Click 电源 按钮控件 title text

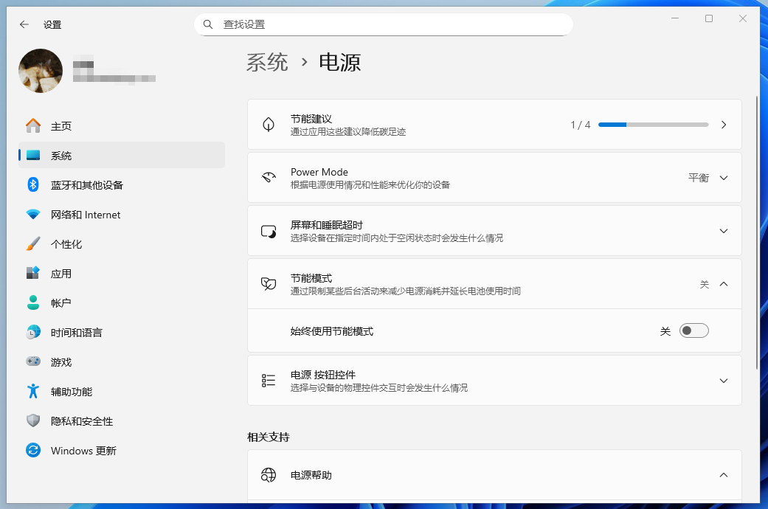coord(323,375)
